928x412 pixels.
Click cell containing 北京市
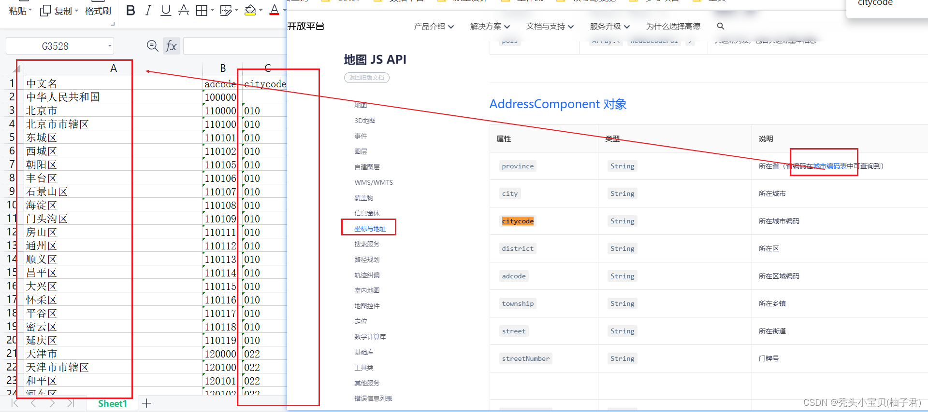[x=113, y=110]
